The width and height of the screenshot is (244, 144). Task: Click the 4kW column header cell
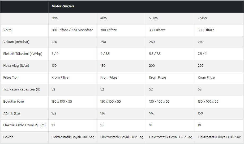pyautogui.click(x=104, y=18)
